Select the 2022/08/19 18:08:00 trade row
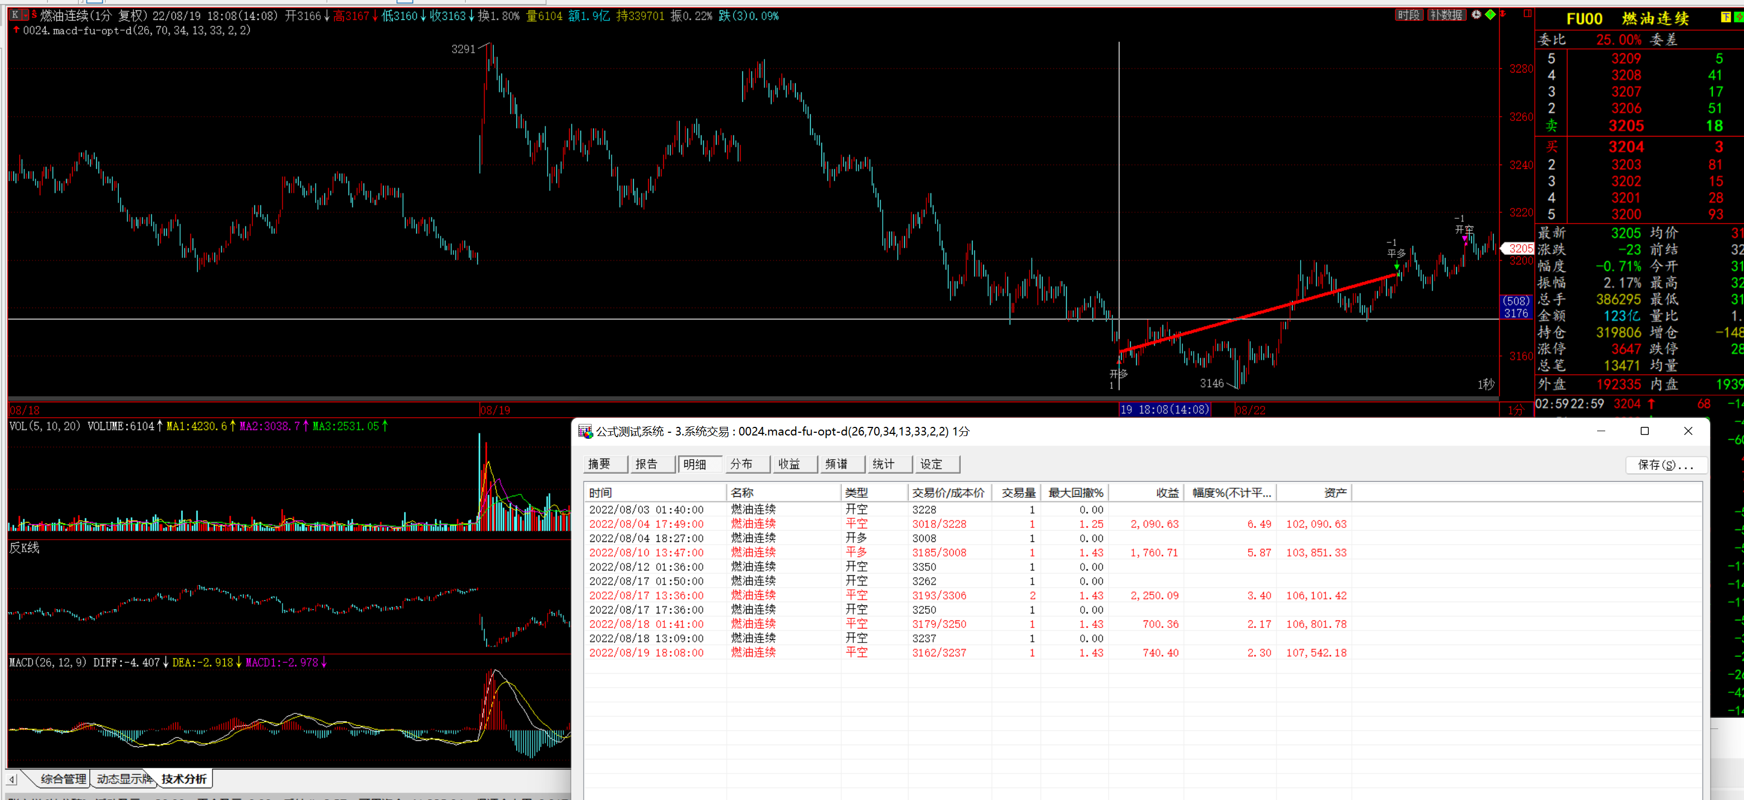The height and width of the screenshot is (800, 1744). tap(968, 653)
